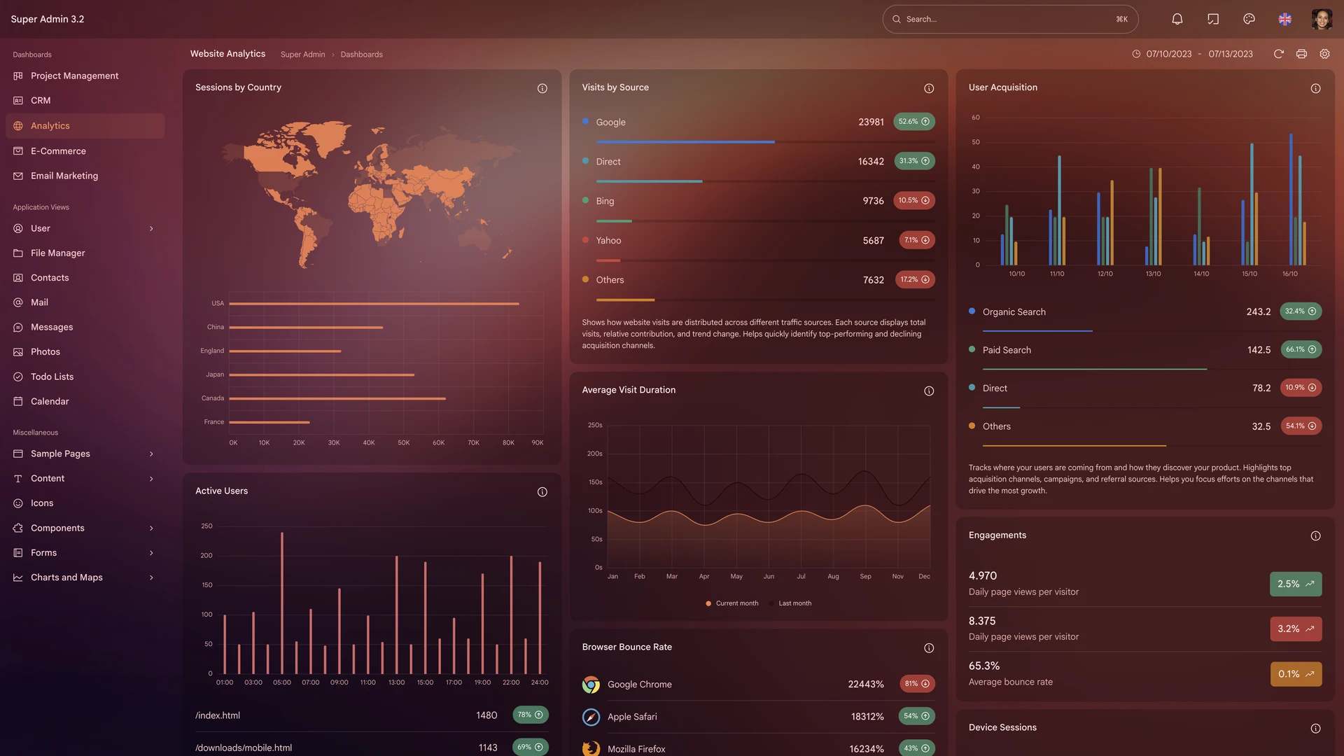
Task: Click the 0.1% bounce rate badge
Action: click(x=1296, y=674)
